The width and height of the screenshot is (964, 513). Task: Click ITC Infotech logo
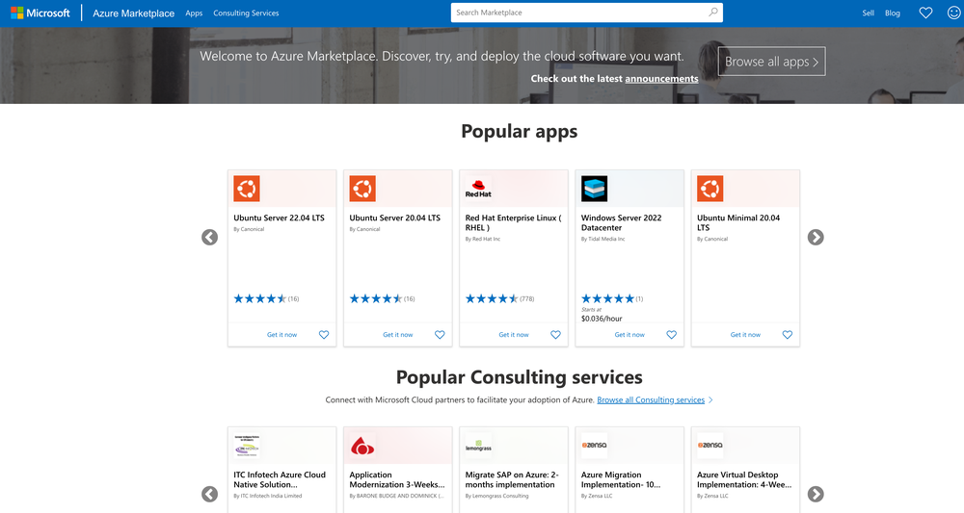[x=247, y=446]
